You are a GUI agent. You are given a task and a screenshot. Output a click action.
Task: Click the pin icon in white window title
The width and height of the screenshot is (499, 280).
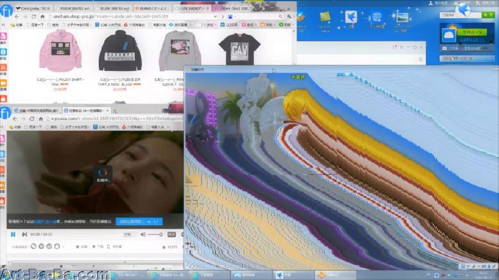pyautogui.click(x=395, y=47)
